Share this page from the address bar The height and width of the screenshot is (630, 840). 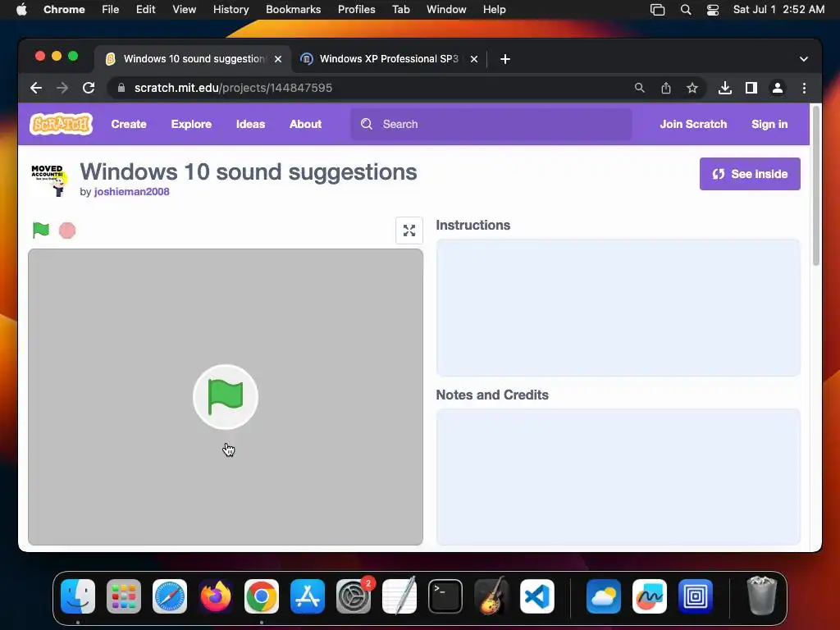click(x=666, y=88)
